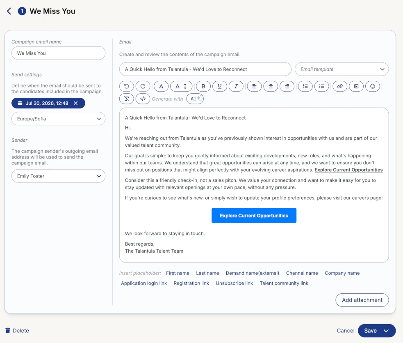Viewport: 403px width, 343px height.
Task: Insert a hyperlink
Action: click(340, 86)
